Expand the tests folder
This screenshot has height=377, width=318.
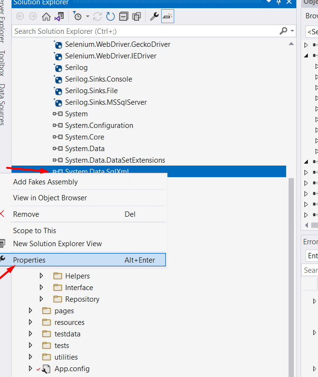pyautogui.click(x=30, y=345)
